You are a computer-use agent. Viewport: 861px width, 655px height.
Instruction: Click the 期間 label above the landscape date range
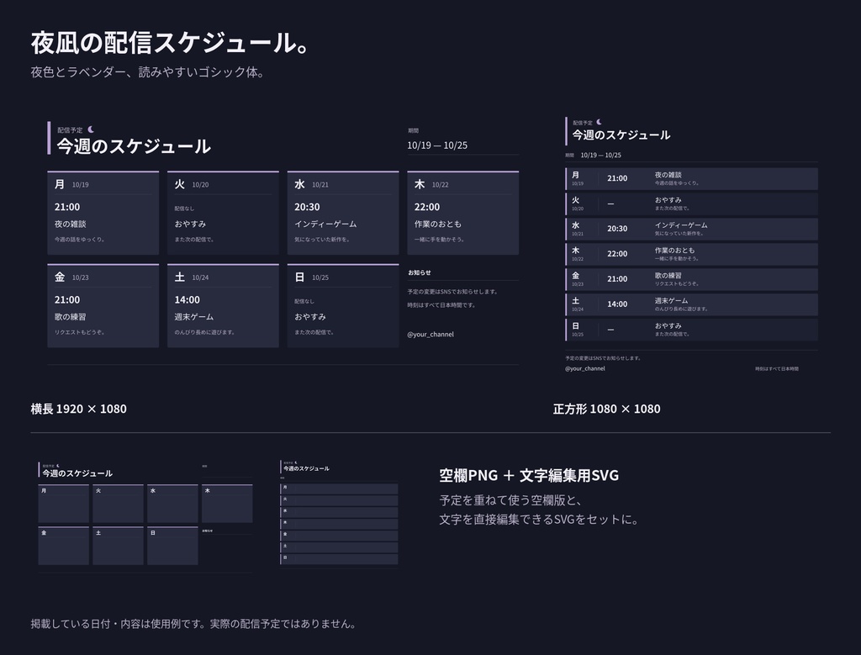point(413,130)
